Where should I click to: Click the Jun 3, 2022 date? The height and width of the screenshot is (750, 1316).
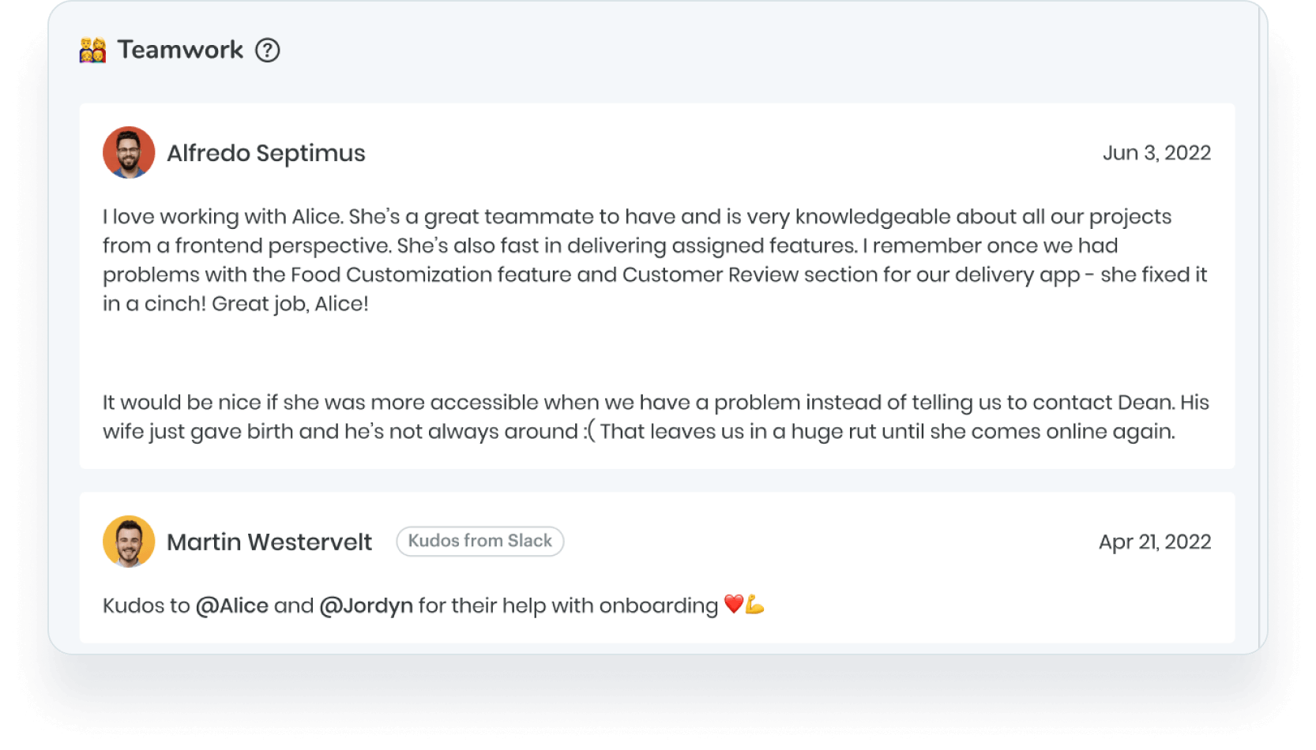click(x=1156, y=153)
